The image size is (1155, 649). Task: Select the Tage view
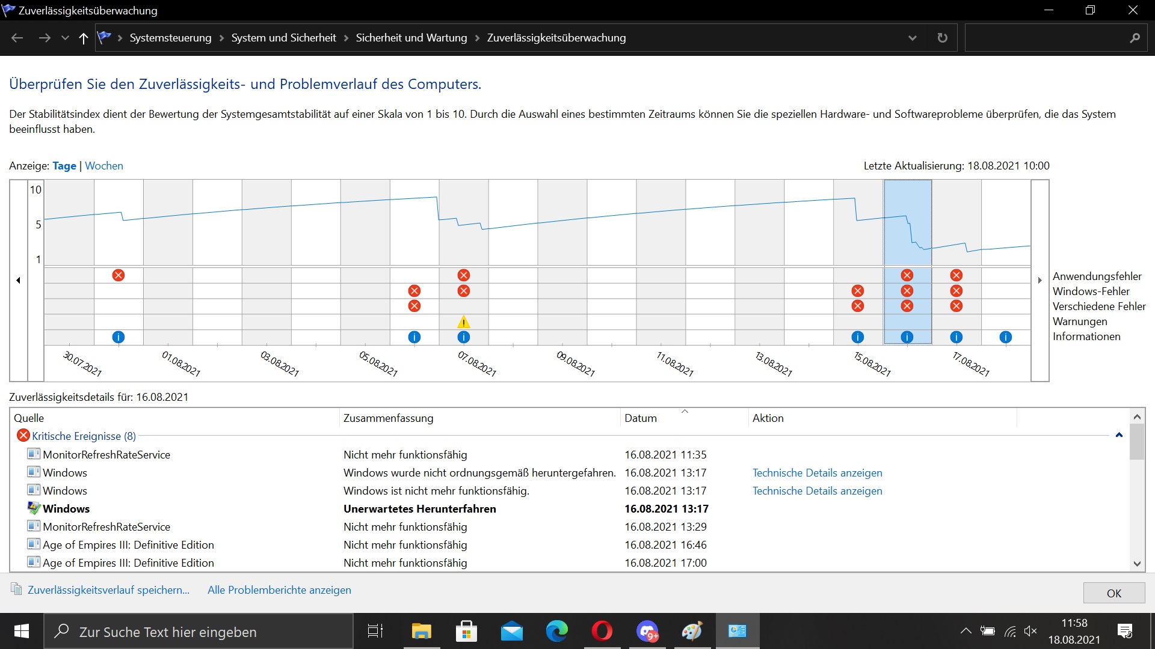(64, 166)
